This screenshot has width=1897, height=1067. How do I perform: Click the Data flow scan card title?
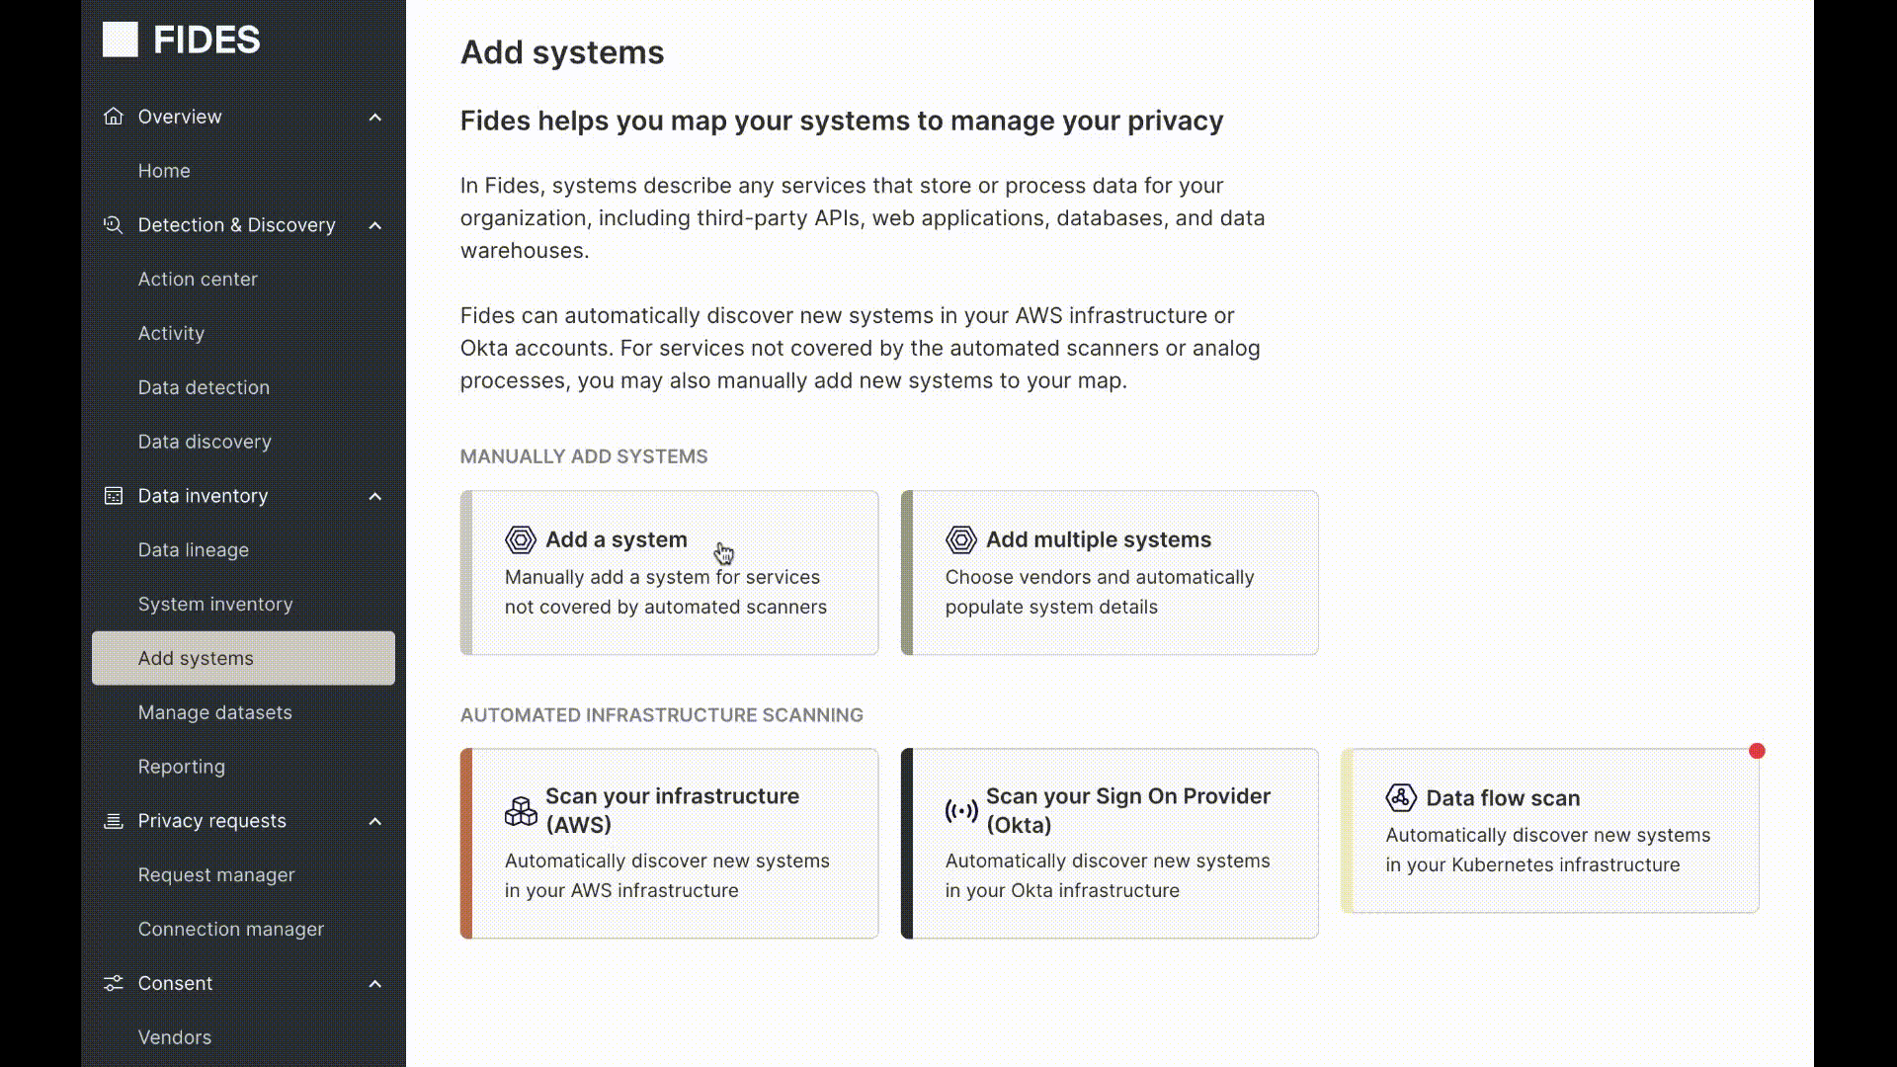(x=1503, y=798)
